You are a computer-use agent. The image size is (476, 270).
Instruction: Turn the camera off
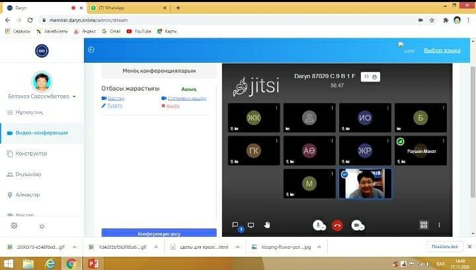coord(356,225)
